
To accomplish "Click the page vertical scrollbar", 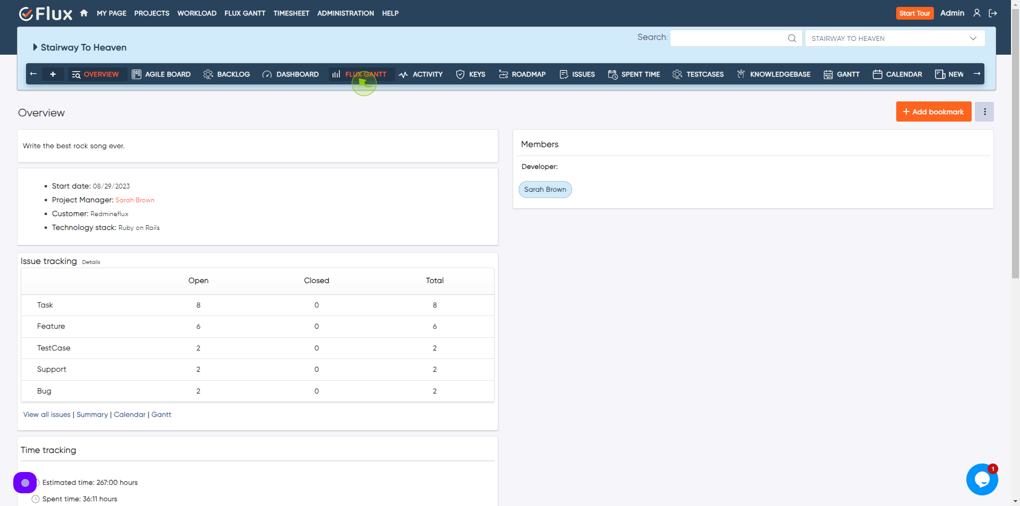I will 1016,143.
